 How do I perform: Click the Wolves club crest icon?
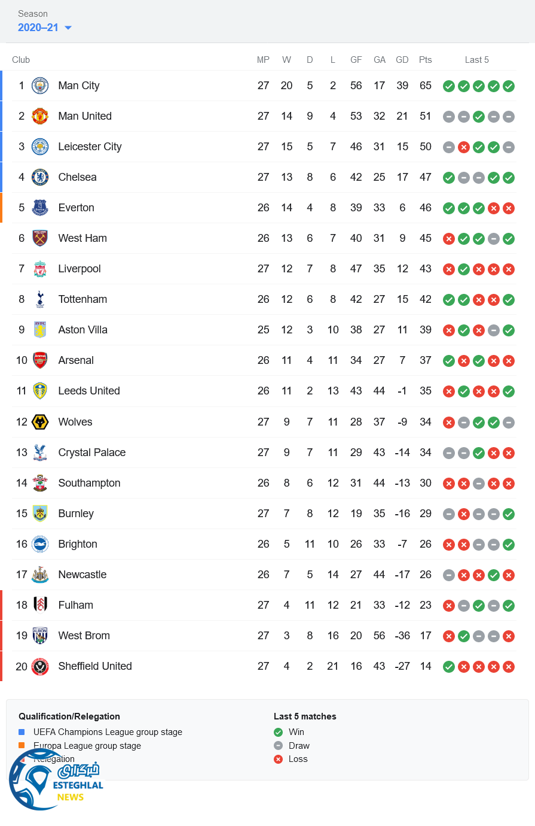(x=40, y=422)
